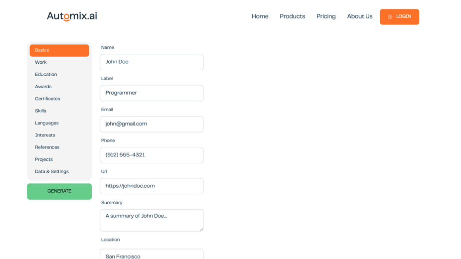
Task: Click inside the Summary text area
Action: coord(152,220)
